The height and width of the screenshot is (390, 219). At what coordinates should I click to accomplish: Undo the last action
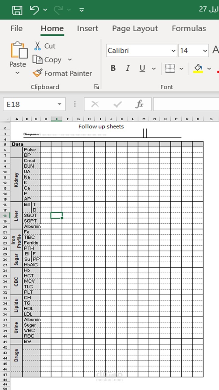tap(34, 10)
